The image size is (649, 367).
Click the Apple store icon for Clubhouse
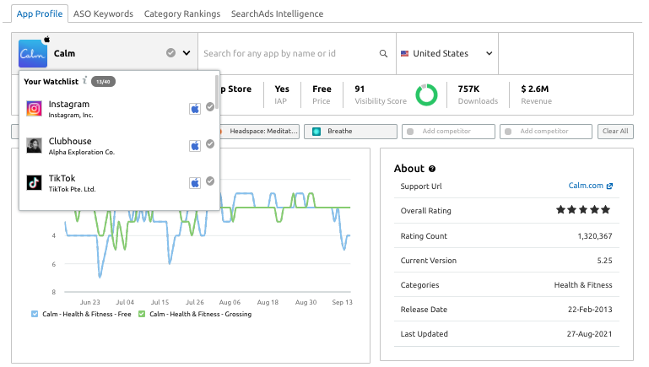point(195,146)
